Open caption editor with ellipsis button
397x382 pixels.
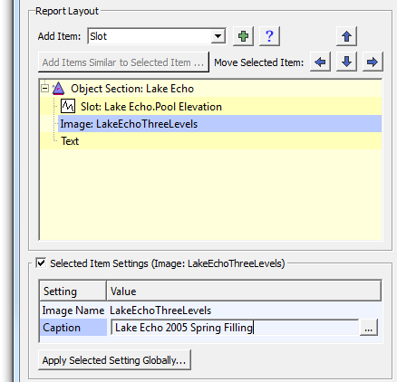(x=368, y=328)
